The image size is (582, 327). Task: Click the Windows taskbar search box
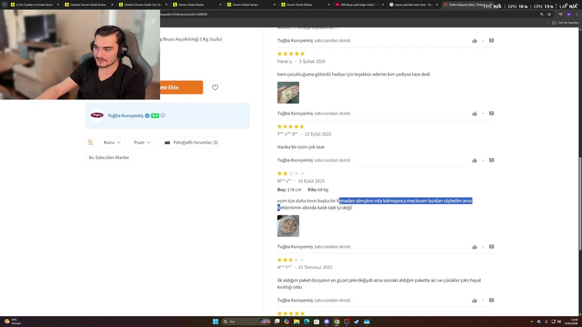tap(246, 322)
